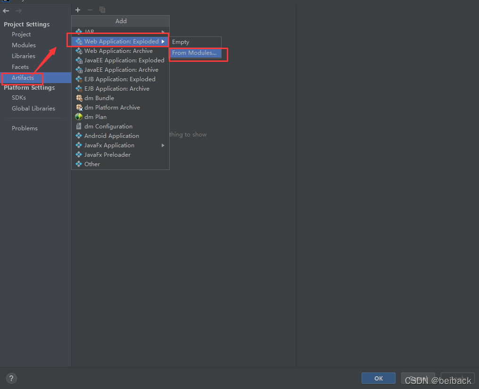The height and width of the screenshot is (389, 479).
Task: Select Android Application entry
Action: [120, 136]
